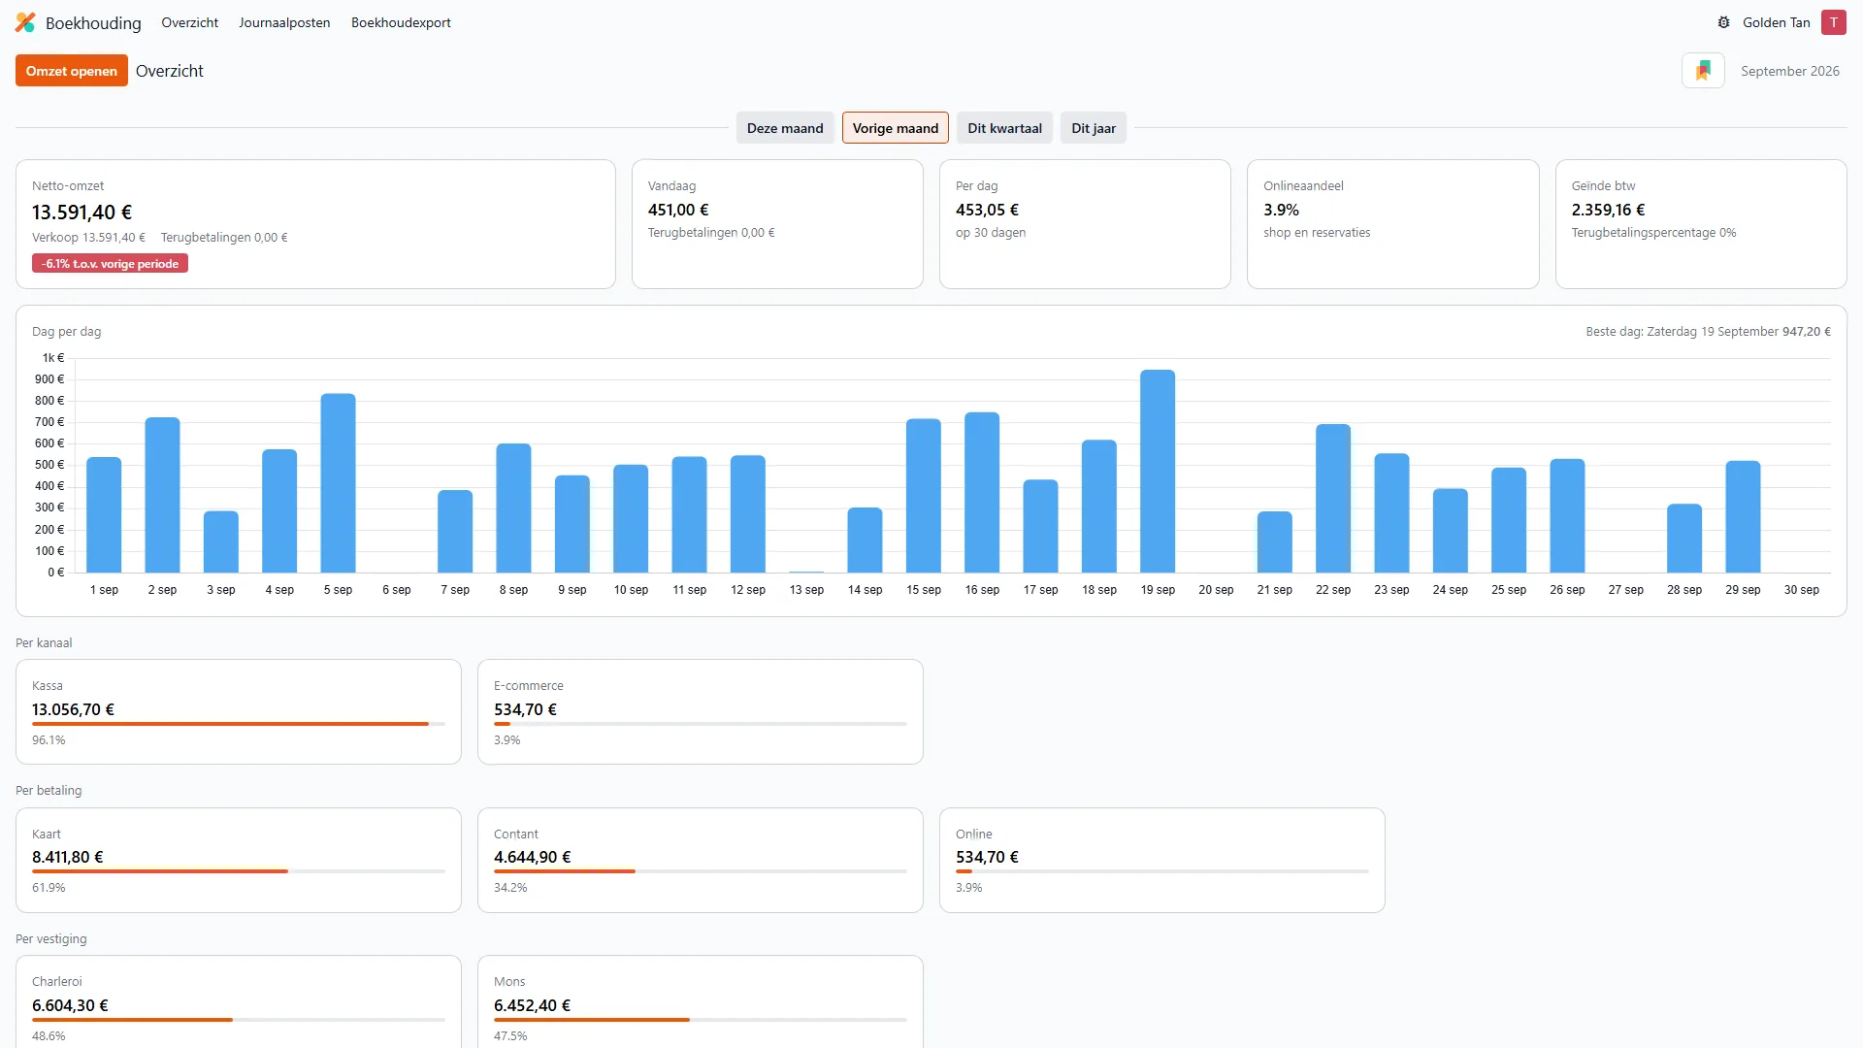Click the Omzet openen button
Viewport: 1863px width, 1048px height.
click(72, 71)
